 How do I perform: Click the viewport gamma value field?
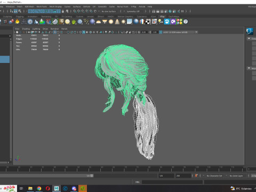(x=155, y=32)
